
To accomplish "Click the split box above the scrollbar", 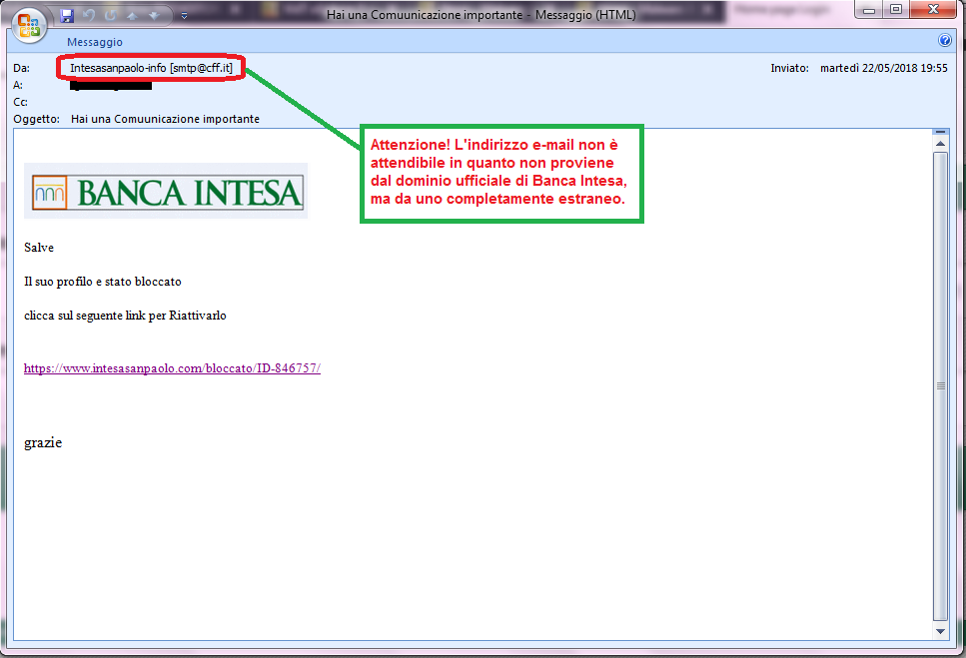I will pyautogui.click(x=940, y=132).
